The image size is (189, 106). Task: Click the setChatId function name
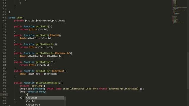(42, 35)
